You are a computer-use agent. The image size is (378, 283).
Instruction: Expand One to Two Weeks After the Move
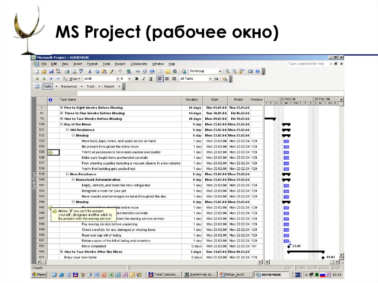pyautogui.click(x=62, y=252)
